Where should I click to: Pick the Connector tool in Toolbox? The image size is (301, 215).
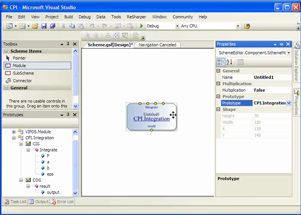22,81
